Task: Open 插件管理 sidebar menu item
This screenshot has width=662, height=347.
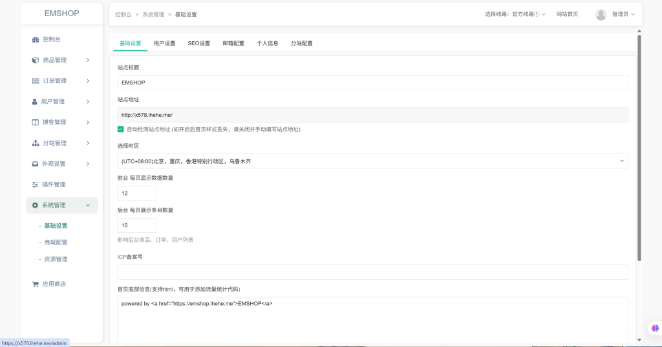Action: pos(61,184)
